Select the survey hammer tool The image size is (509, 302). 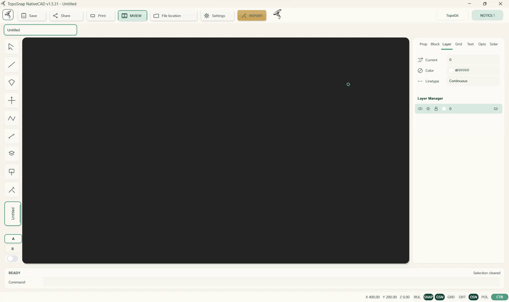coord(11,190)
